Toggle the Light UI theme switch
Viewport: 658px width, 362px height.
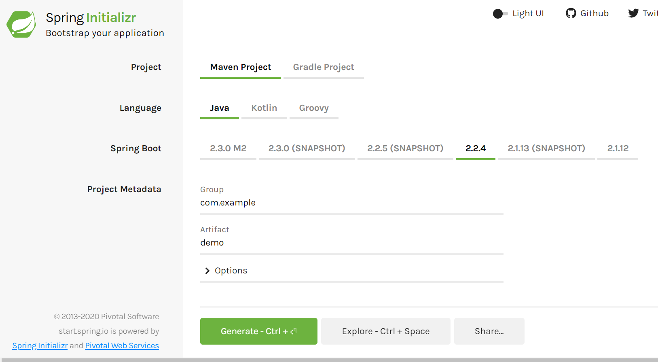coord(500,14)
